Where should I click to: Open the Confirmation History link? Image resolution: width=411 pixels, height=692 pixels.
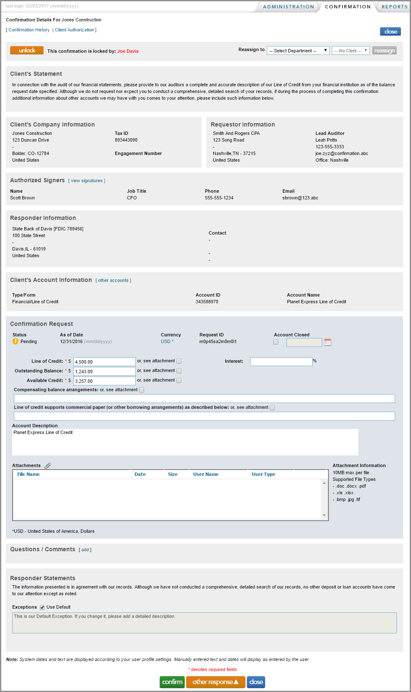coord(29,30)
